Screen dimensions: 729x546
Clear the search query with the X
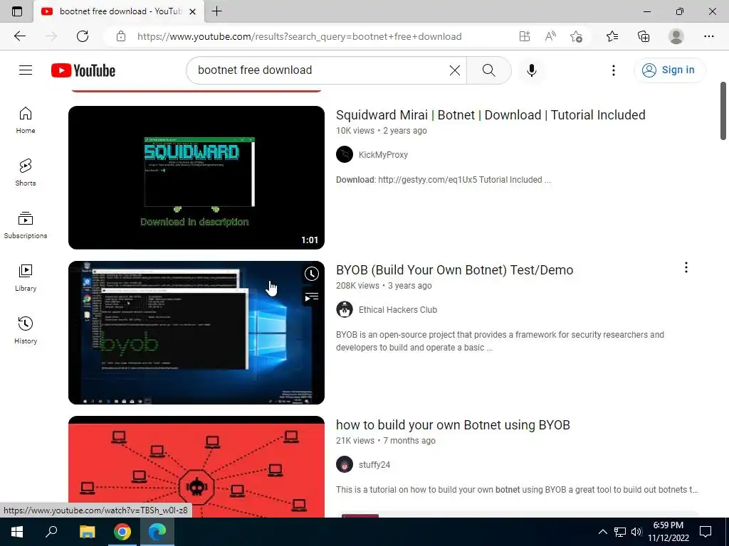pos(455,70)
